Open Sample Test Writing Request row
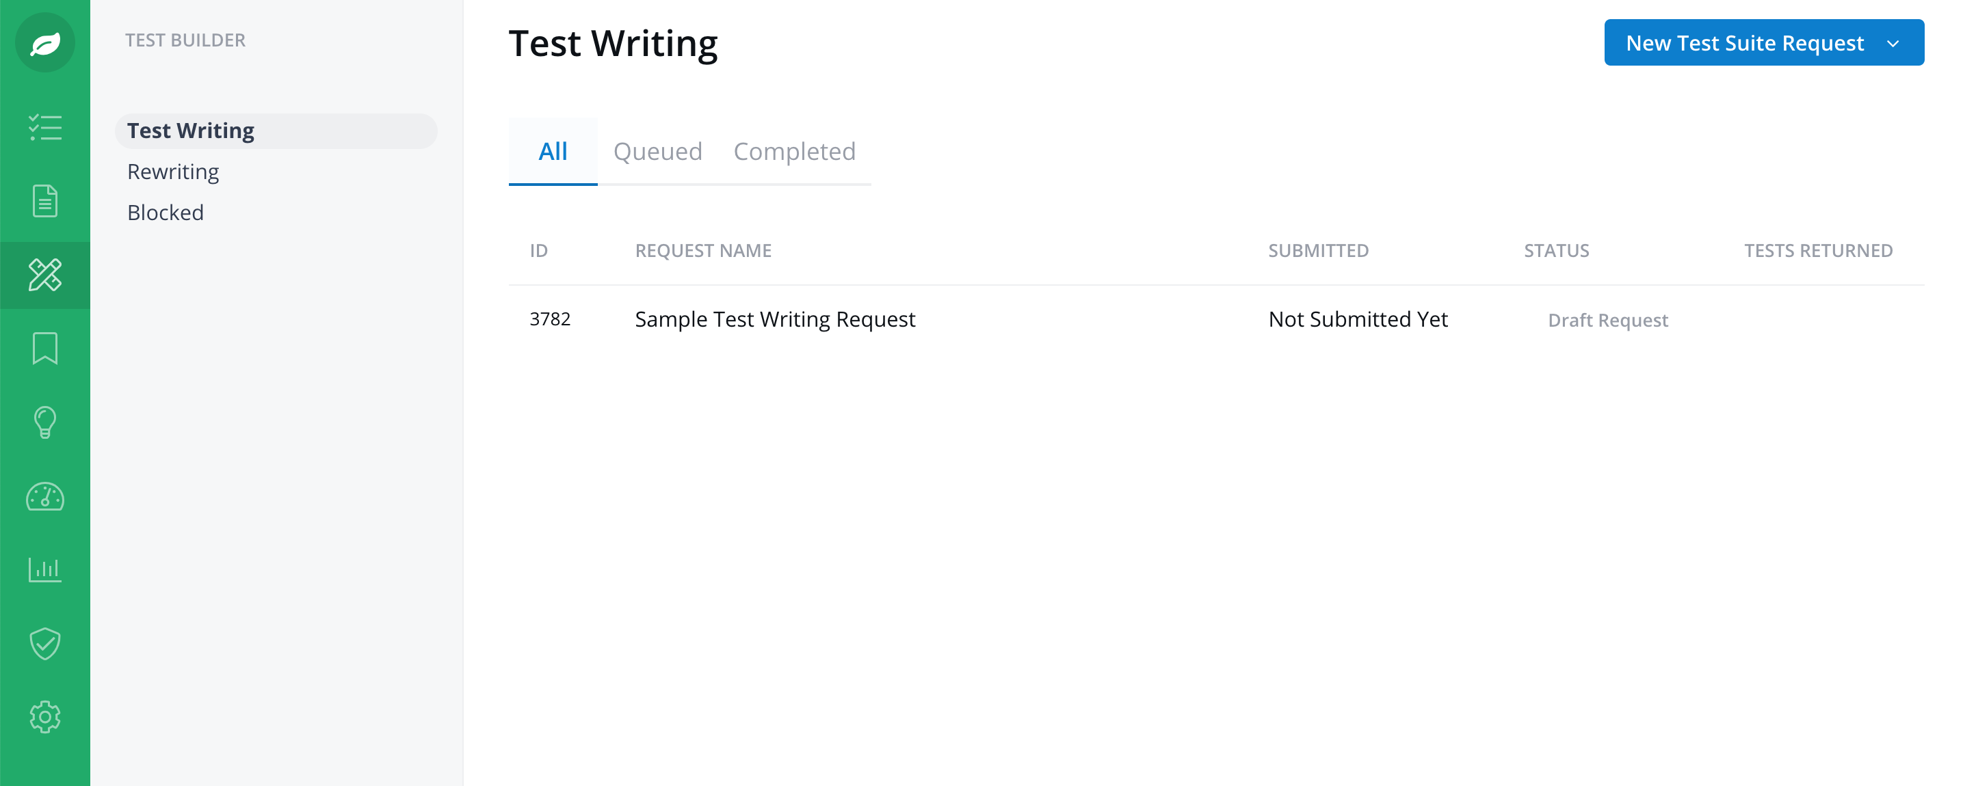This screenshot has height=786, width=1963. click(1216, 319)
